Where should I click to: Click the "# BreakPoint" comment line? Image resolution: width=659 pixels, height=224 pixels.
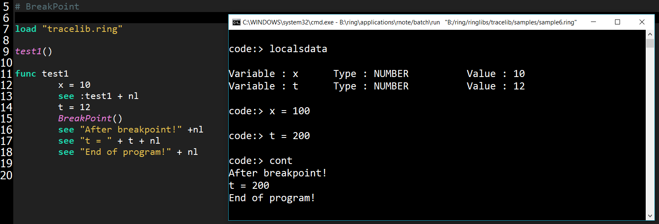tap(47, 7)
